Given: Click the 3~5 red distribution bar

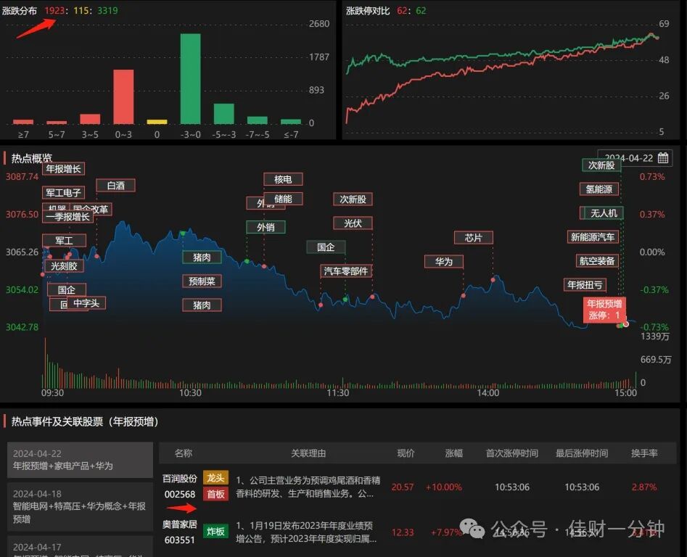Looking at the screenshot, I should pos(90,119).
